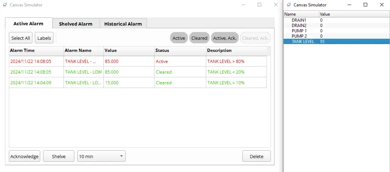
Task: Enable the Cleared, Ack. filter
Action: pyautogui.click(x=255, y=38)
